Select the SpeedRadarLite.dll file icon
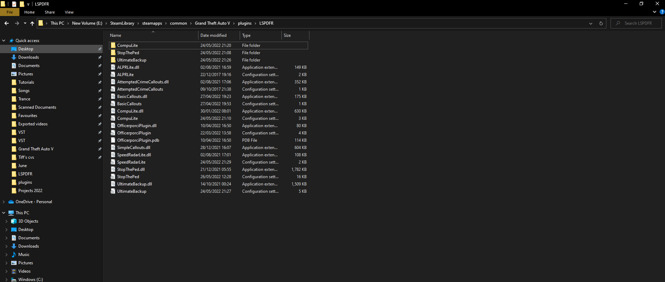665x282 pixels. [113, 155]
